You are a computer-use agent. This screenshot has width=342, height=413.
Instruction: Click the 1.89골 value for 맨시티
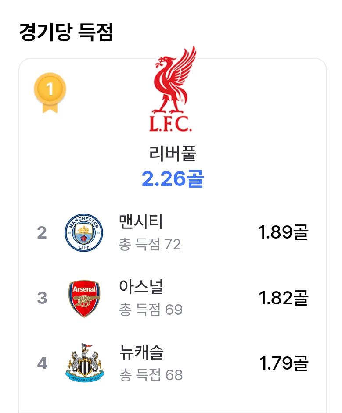tap(283, 232)
